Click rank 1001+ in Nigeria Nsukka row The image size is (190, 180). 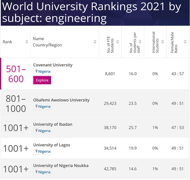coord(16,169)
